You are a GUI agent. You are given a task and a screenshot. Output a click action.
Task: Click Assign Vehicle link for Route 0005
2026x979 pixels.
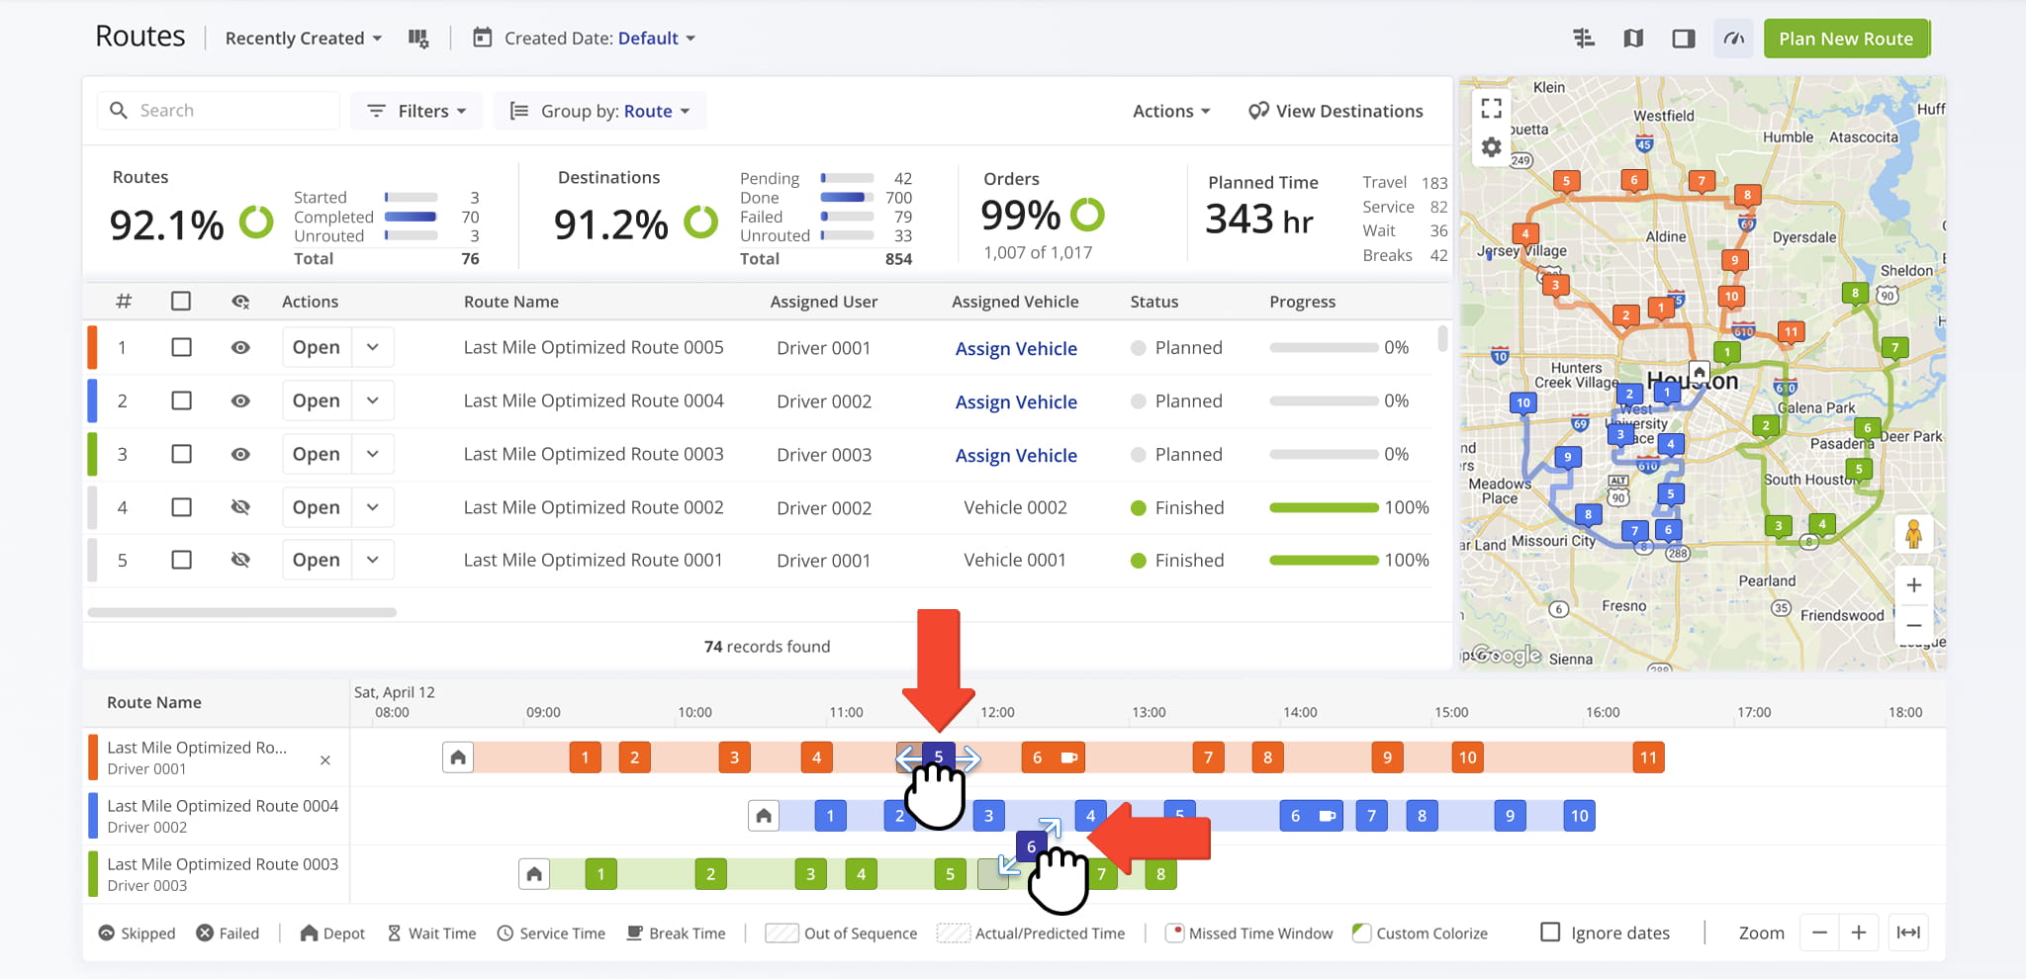[x=1016, y=348]
